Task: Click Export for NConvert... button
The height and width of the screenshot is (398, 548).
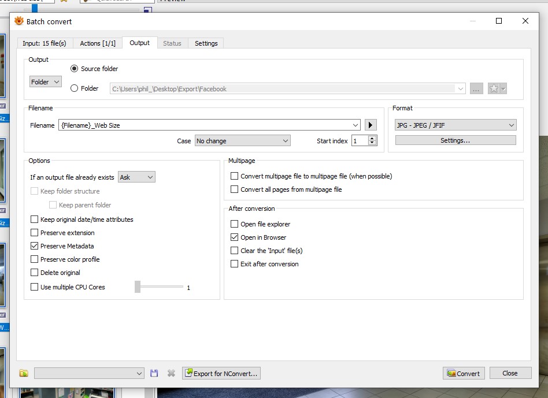Action: coord(221,373)
